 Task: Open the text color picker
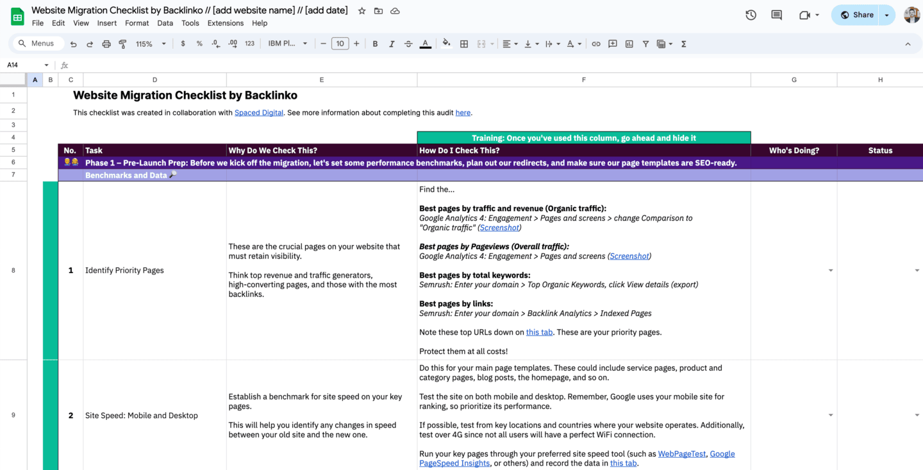[425, 44]
